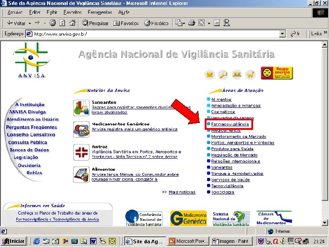Open the Favoritos toolbar button
This screenshot has height=247, width=329.
pyautogui.click(x=126, y=23)
